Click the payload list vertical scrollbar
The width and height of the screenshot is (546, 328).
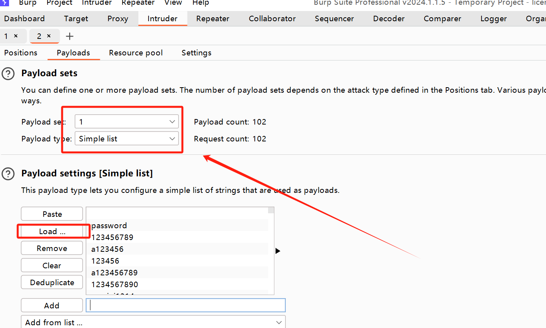[x=271, y=251]
